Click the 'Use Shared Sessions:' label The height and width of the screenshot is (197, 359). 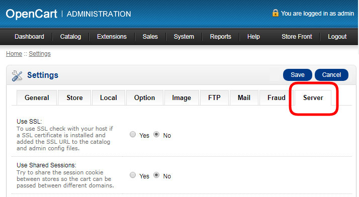coord(46,165)
